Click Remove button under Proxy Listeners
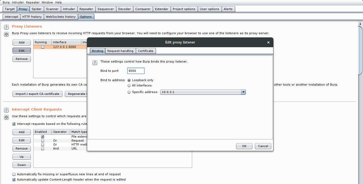 pos(22,59)
